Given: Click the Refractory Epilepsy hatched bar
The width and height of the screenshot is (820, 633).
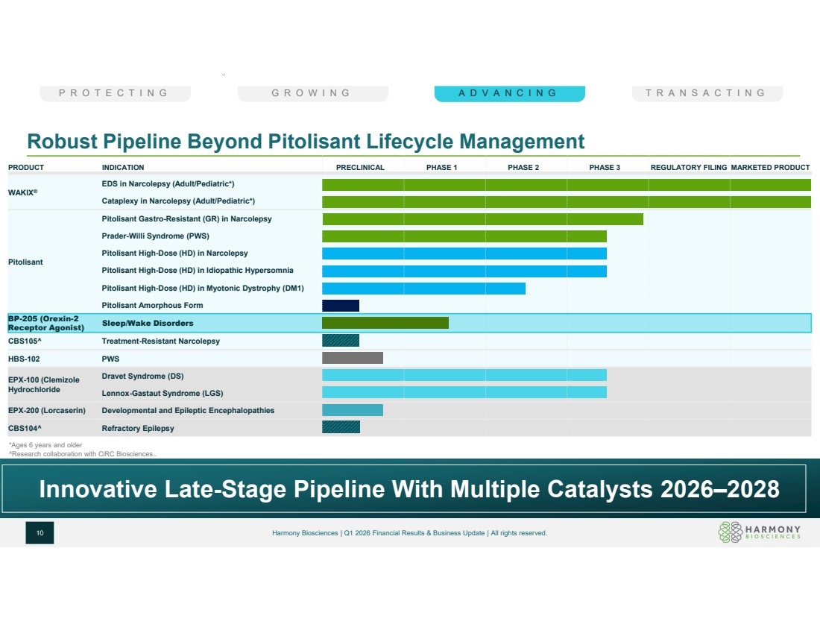Looking at the screenshot, I should (x=341, y=427).
